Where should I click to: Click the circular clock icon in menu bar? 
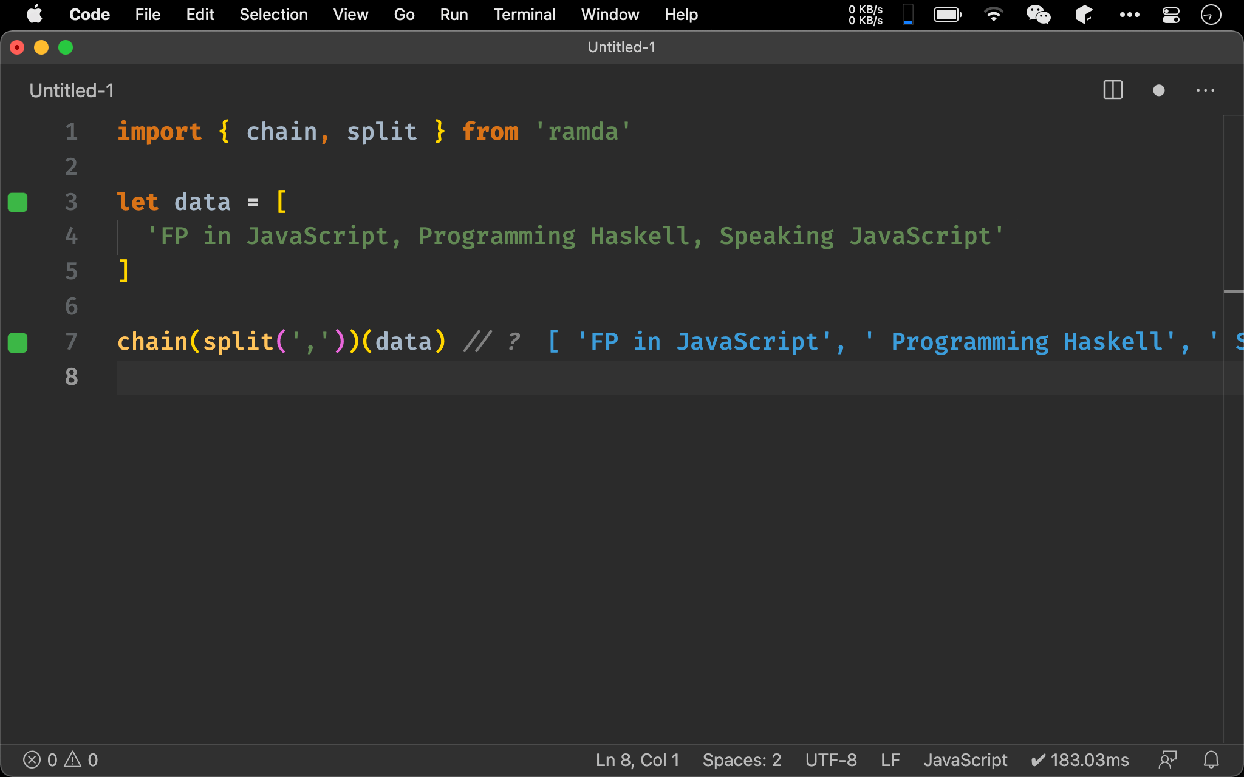[x=1211, y=14]
